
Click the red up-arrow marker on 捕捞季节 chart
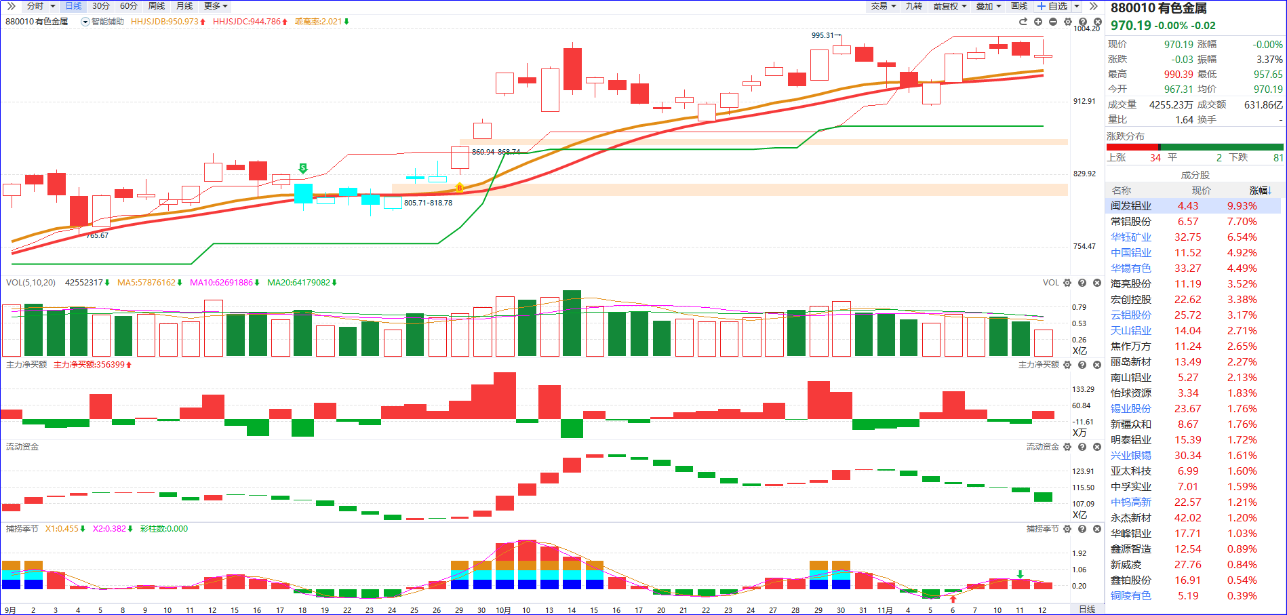(x=953, y=599)
